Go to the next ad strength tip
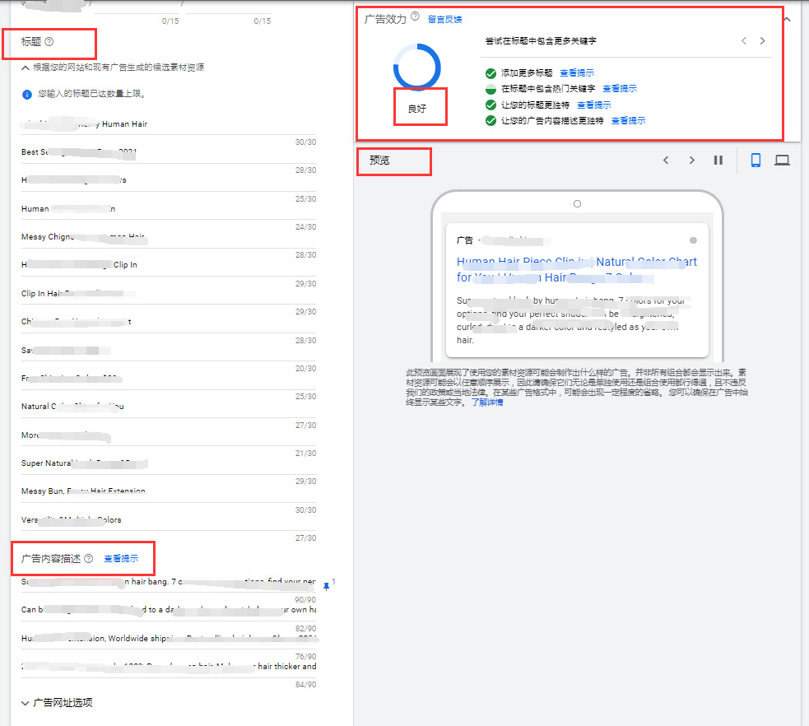The image size is (809, 726). click(x=763, y=41)
